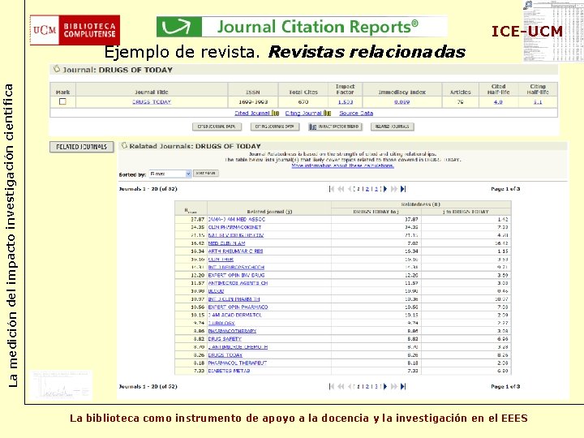
Task: Open the Cited Half-life value 4.0 link
Action: tap(498, 101)
